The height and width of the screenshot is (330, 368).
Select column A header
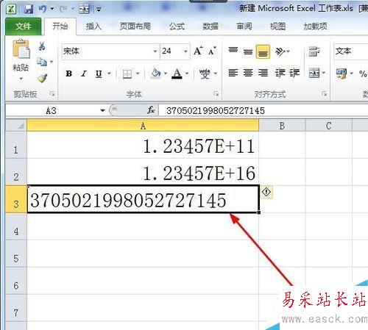tap(143, 126)
